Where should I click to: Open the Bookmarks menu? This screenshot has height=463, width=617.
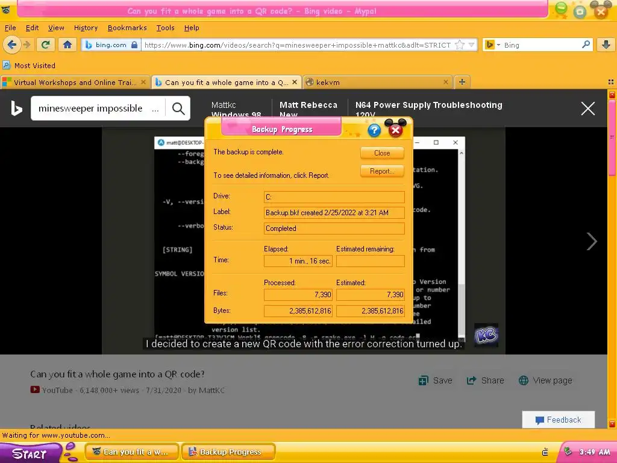coord(127,28)
